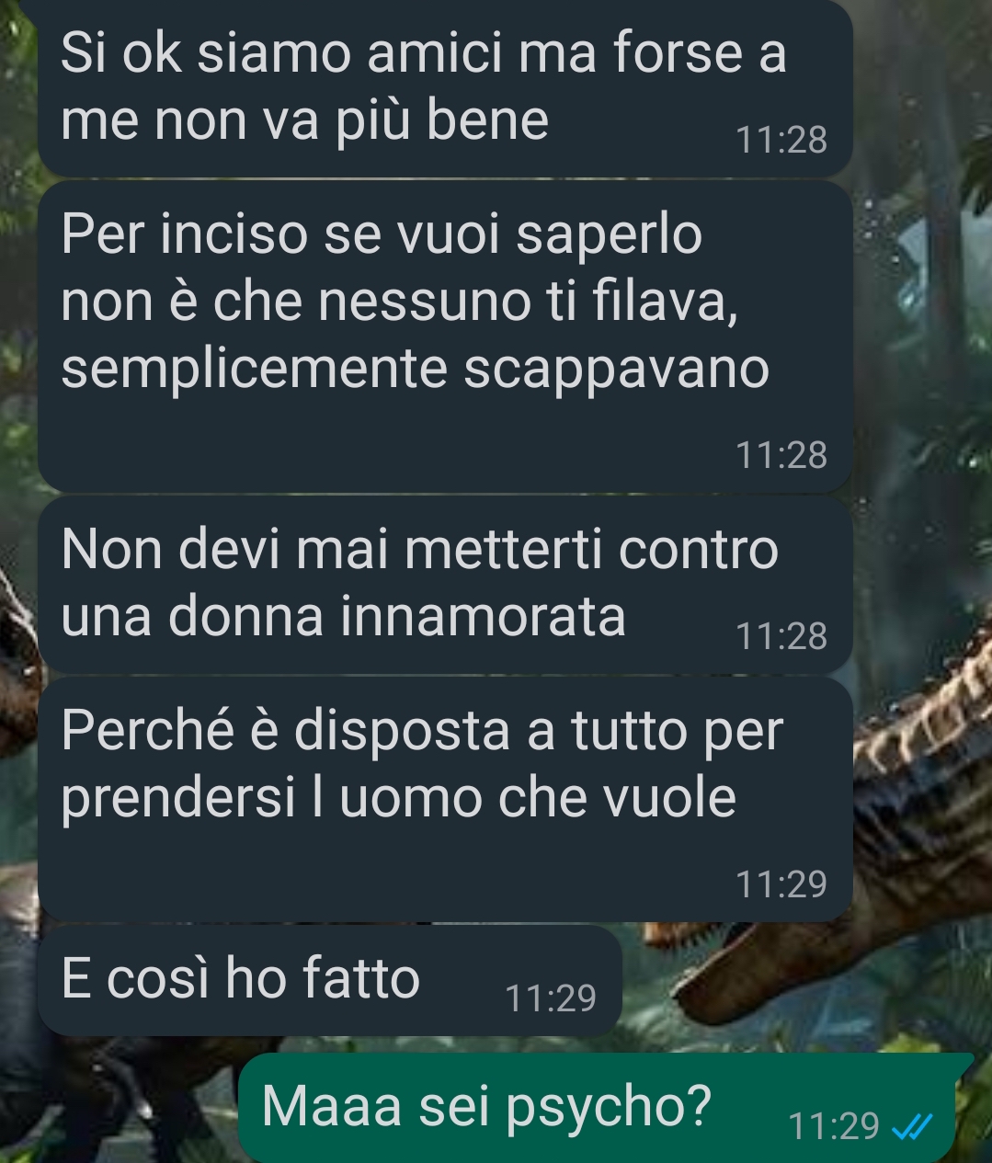Image resolution: width=992 pixels, height=1163 pixels.
Task: Tap the "Non devi mai metterti contro" message
Action: pyautogui.click(x=445, y=584)
